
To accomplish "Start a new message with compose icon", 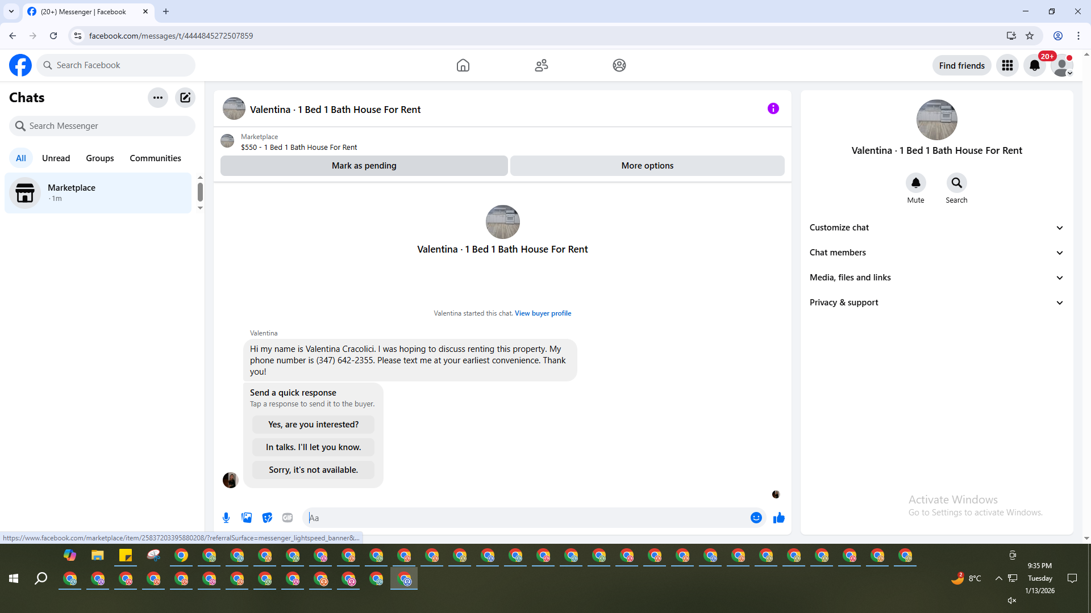I will [x=185, y=98].
